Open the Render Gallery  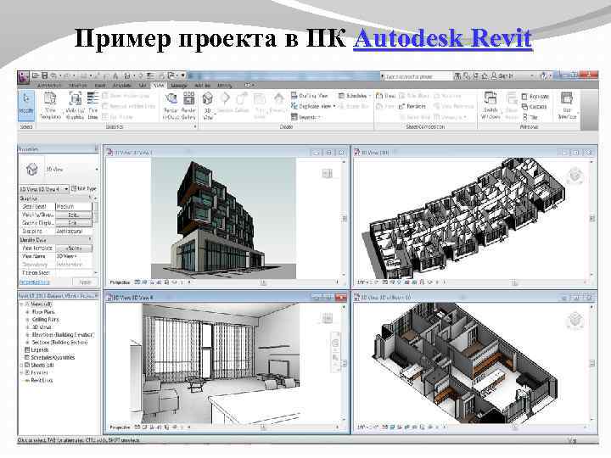click(x=188, y=106)
